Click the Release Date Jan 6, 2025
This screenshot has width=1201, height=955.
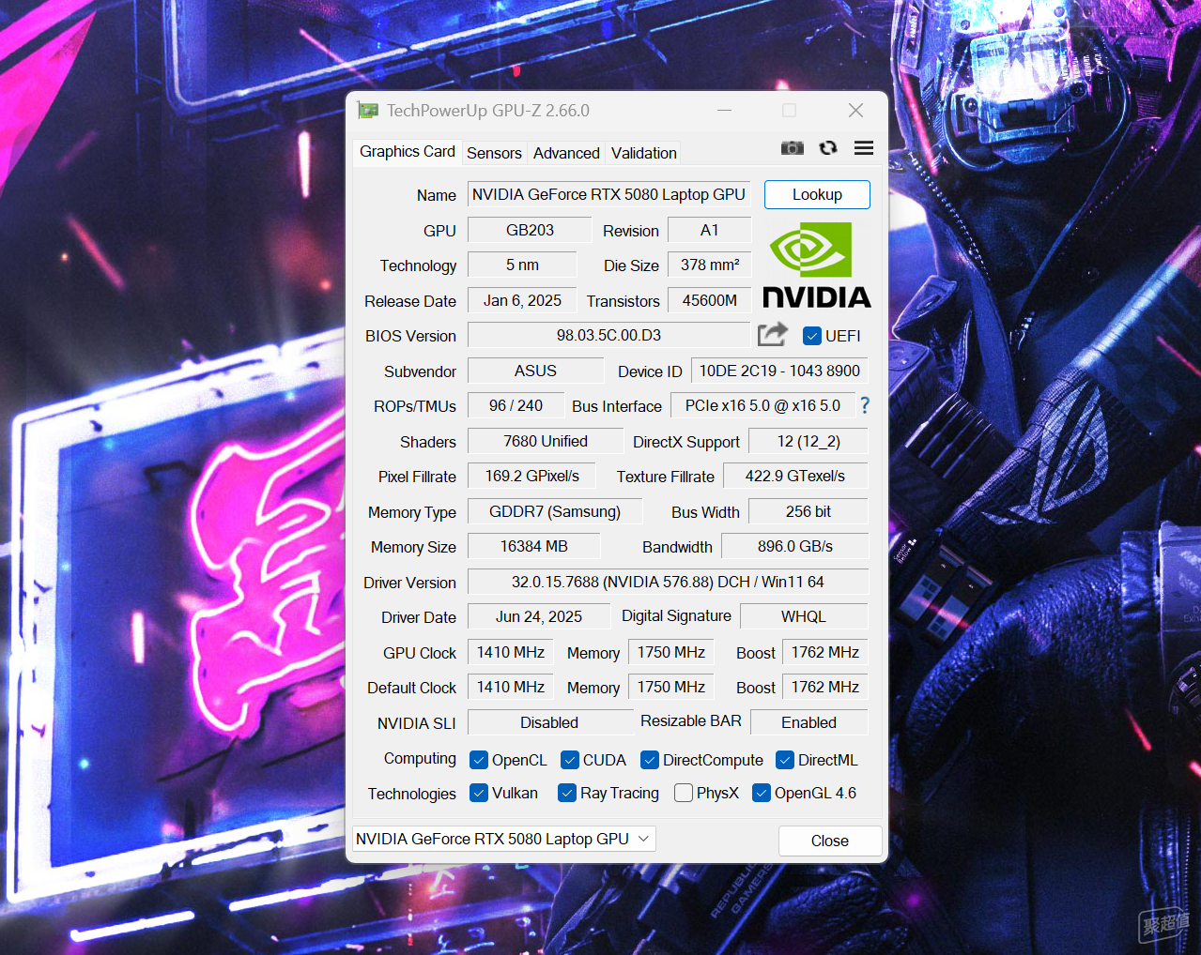point(522,300)
